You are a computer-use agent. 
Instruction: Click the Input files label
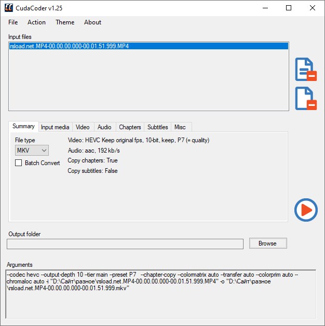(20, 37)
